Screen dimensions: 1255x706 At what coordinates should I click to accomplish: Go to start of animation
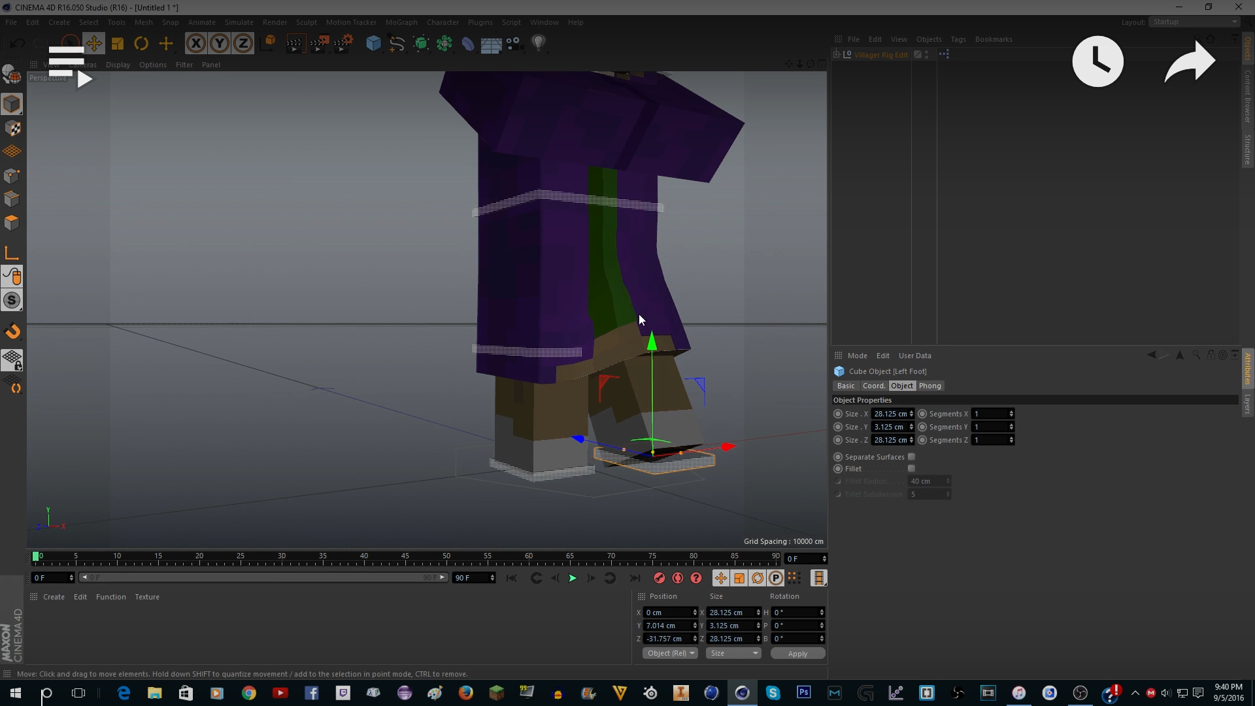pos(511,578)
